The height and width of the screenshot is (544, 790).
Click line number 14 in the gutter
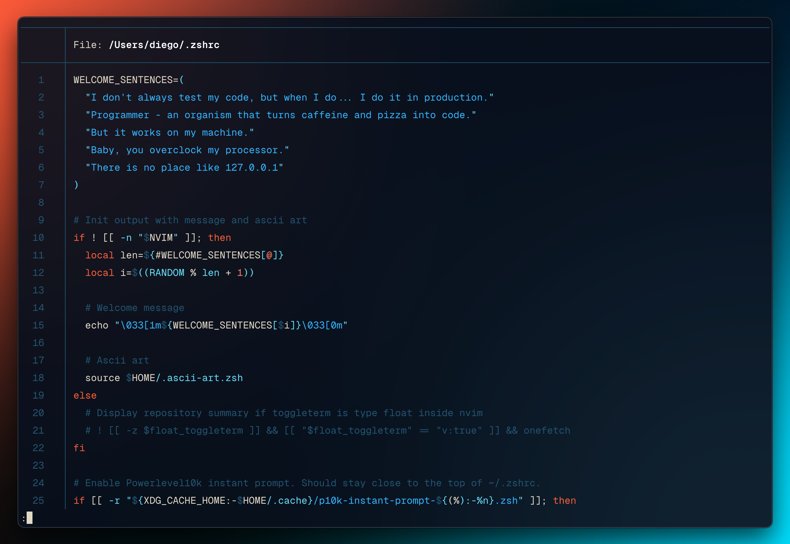[x=38, y=308]
